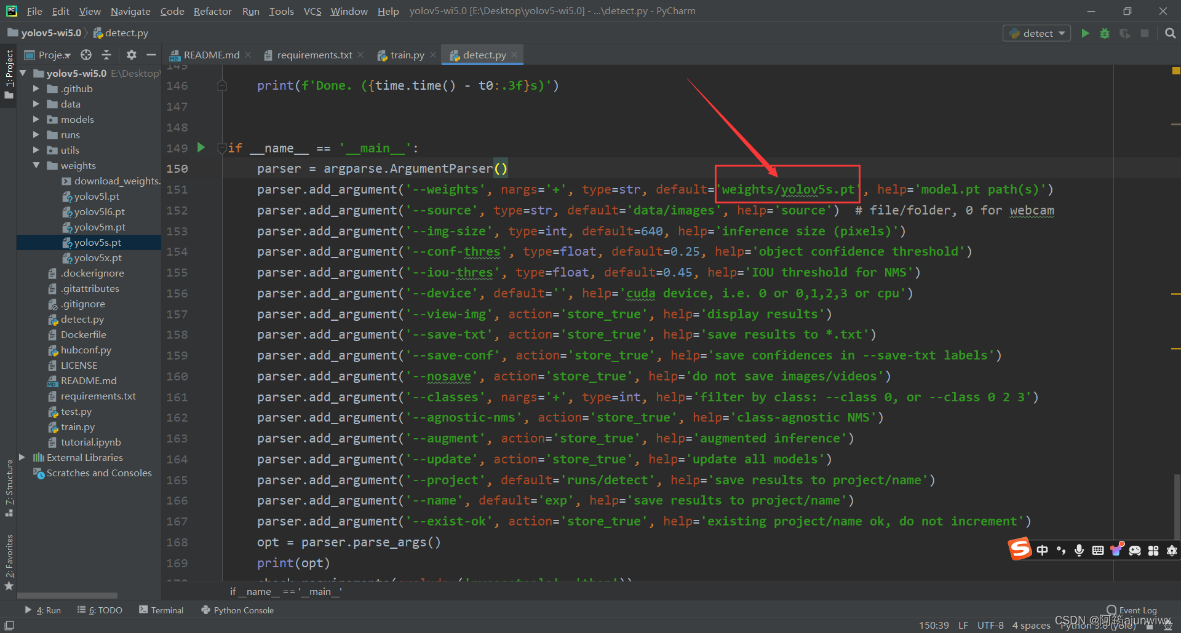Open the Z: Structure tool window stripe
The height and width of the screenshot is (633, 1181).
coord(9,489)
